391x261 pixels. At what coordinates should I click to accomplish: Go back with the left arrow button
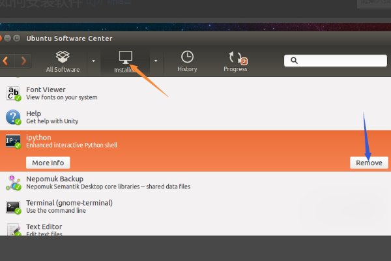pyautogui.click(x=7, y=61)
